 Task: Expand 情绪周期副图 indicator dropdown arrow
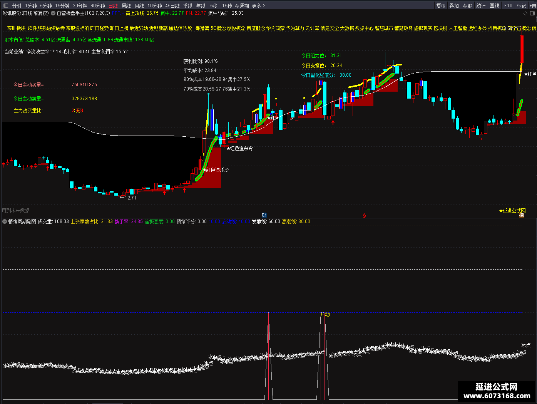coord(5,221)
